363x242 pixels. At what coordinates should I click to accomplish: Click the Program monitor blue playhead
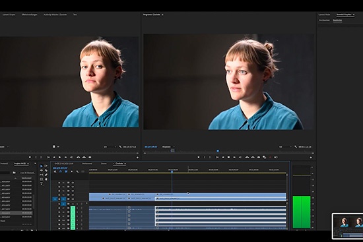218,151
